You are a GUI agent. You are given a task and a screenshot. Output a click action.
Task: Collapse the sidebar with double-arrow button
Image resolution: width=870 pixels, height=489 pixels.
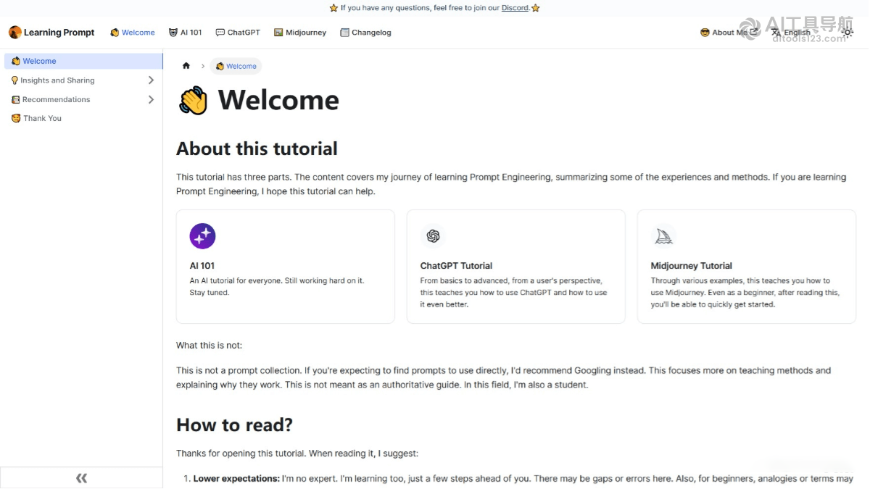[x=81, y=478]
